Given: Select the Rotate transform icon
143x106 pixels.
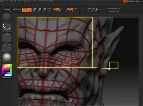Looking at the screenshot, I should click(44, 10).
